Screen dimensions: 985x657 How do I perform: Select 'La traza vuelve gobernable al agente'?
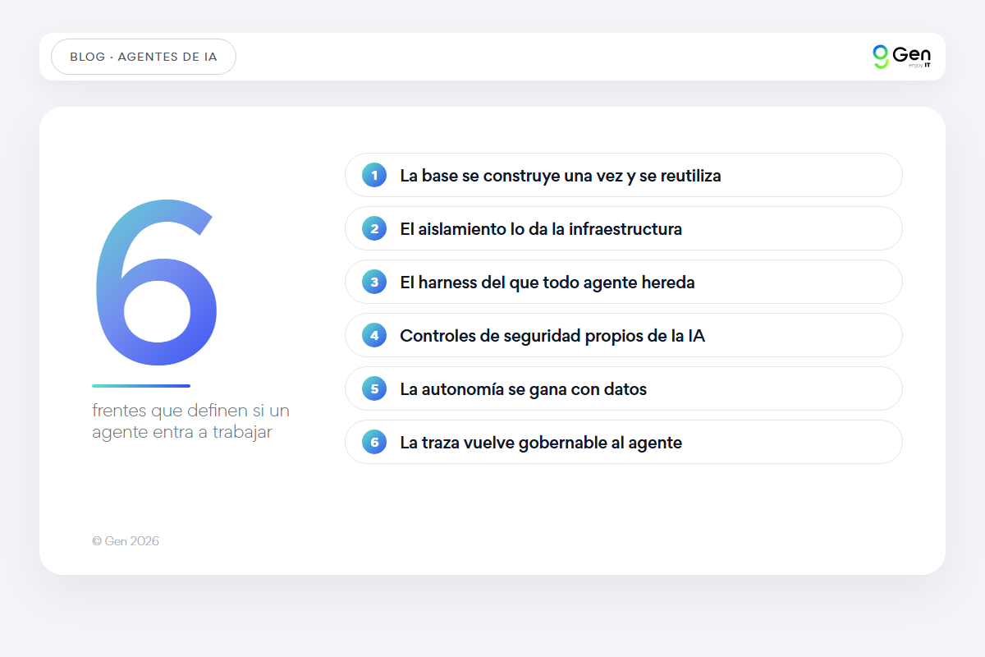point(624,442)
